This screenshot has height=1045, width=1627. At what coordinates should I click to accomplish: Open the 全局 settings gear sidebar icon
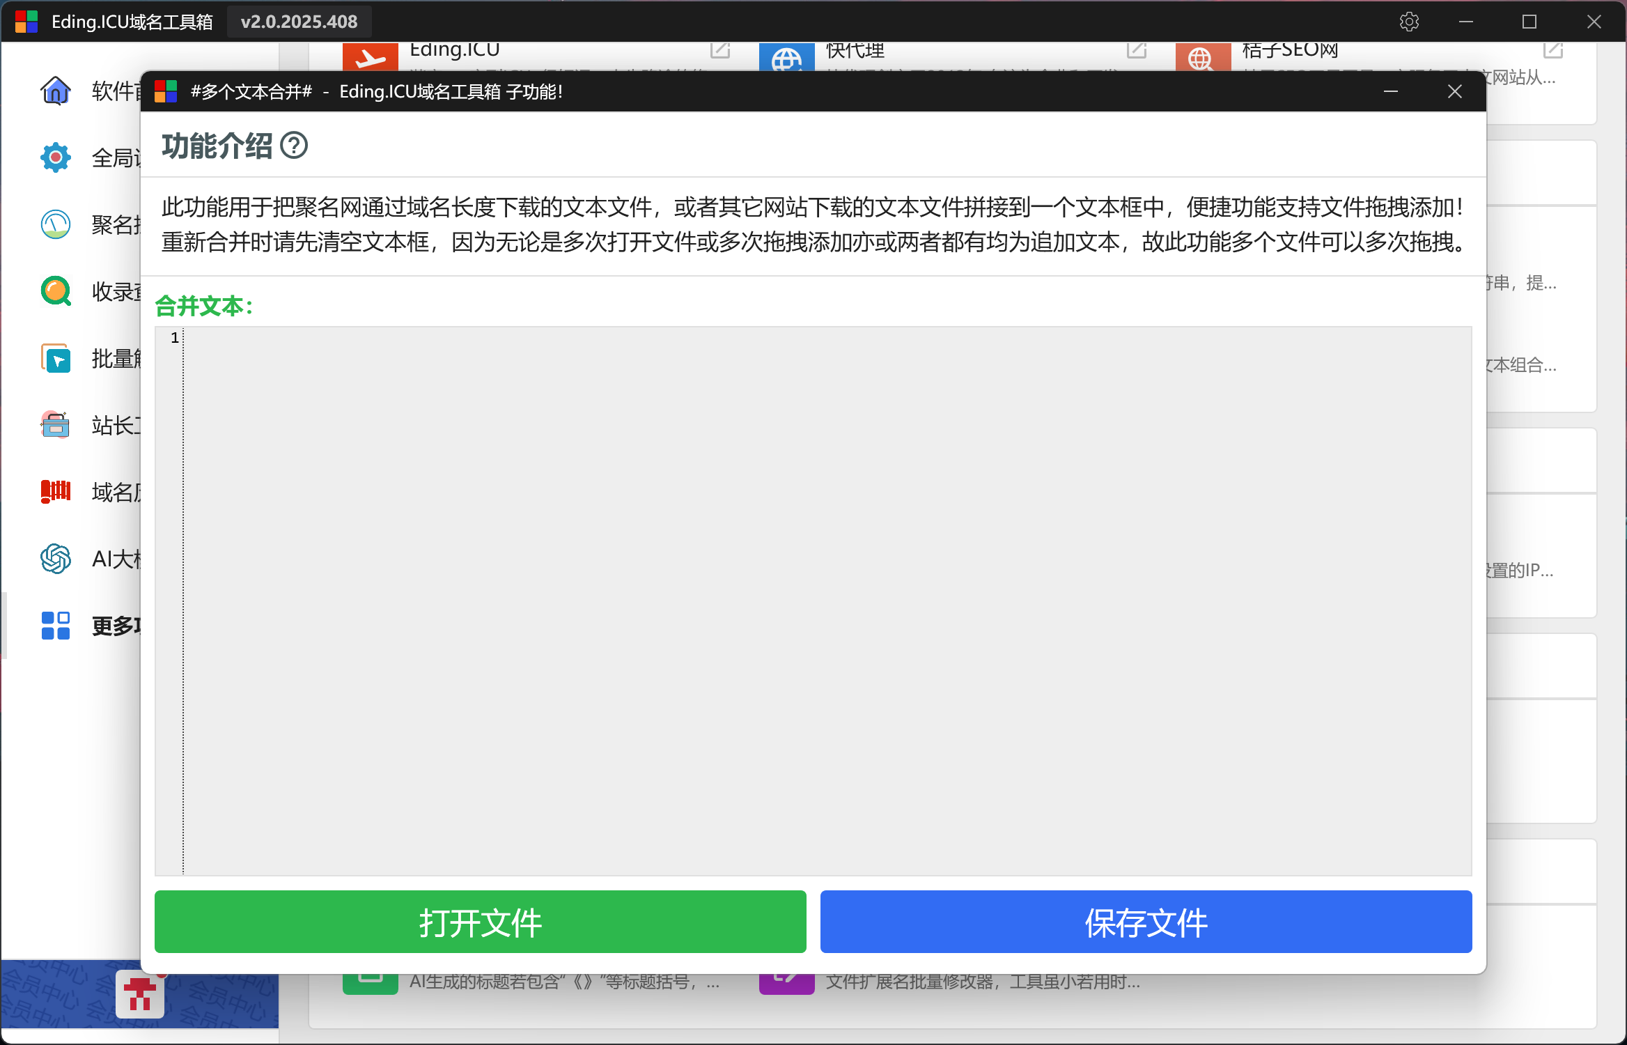pos(56,157)
